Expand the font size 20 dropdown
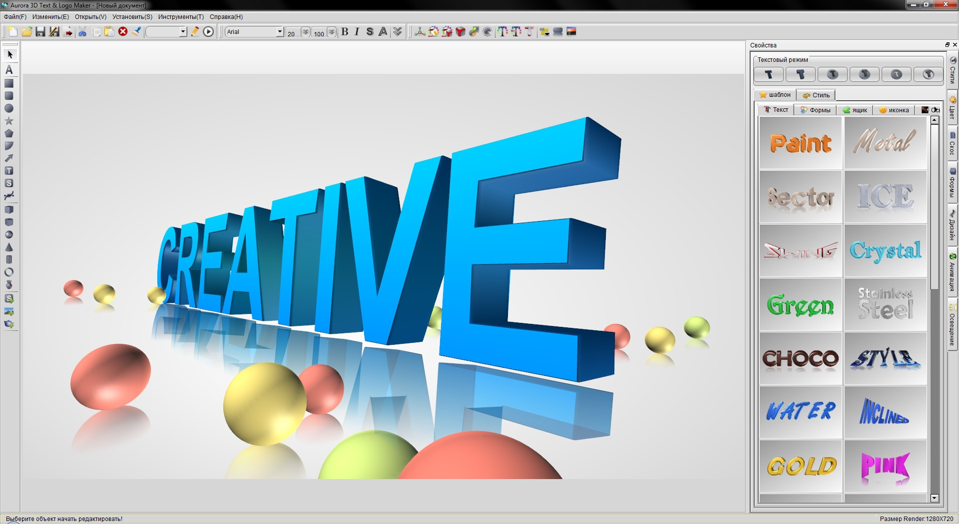Screen dimensions: 959x524 pyautogui.click(x=305, y=32)
